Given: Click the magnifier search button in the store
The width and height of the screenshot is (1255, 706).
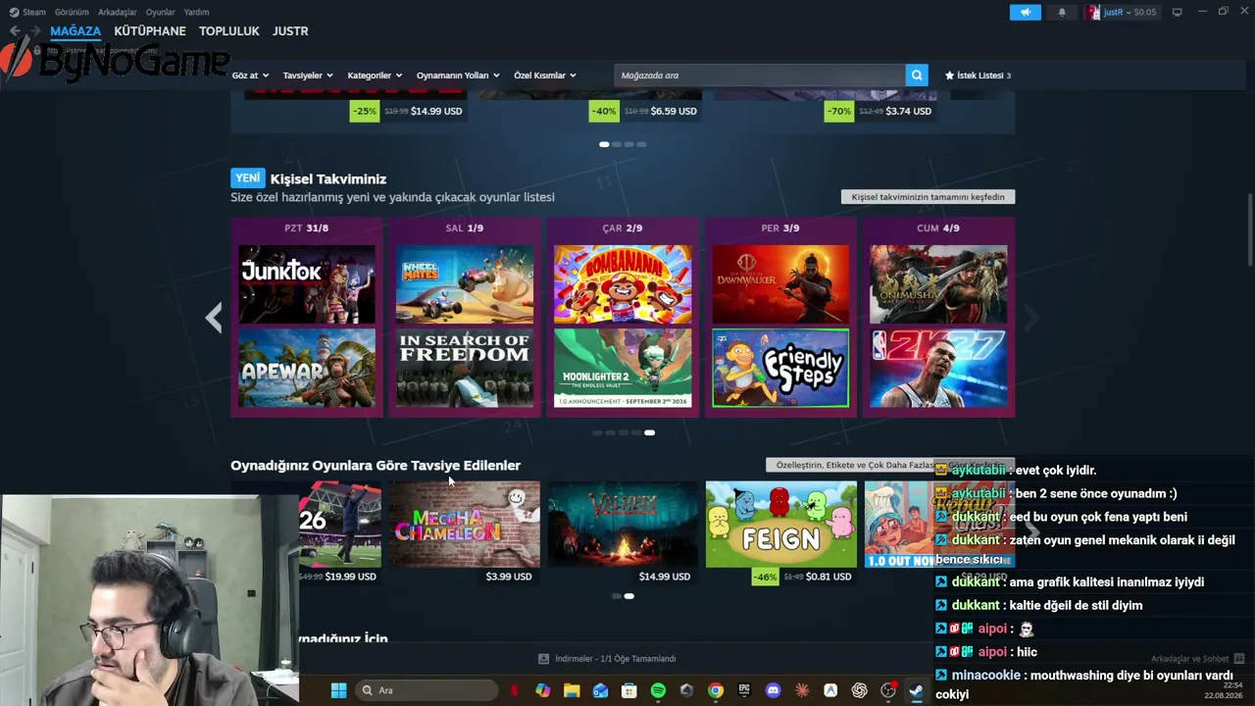Looking at the screenshot, I should tap(917, 76).
